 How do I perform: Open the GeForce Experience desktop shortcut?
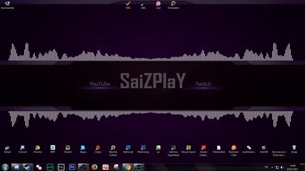(173, 151)
